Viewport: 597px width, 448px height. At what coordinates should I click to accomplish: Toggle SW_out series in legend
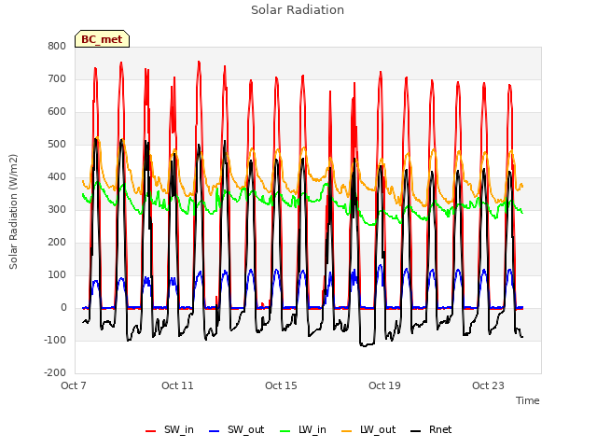click(x=236, y=429)
